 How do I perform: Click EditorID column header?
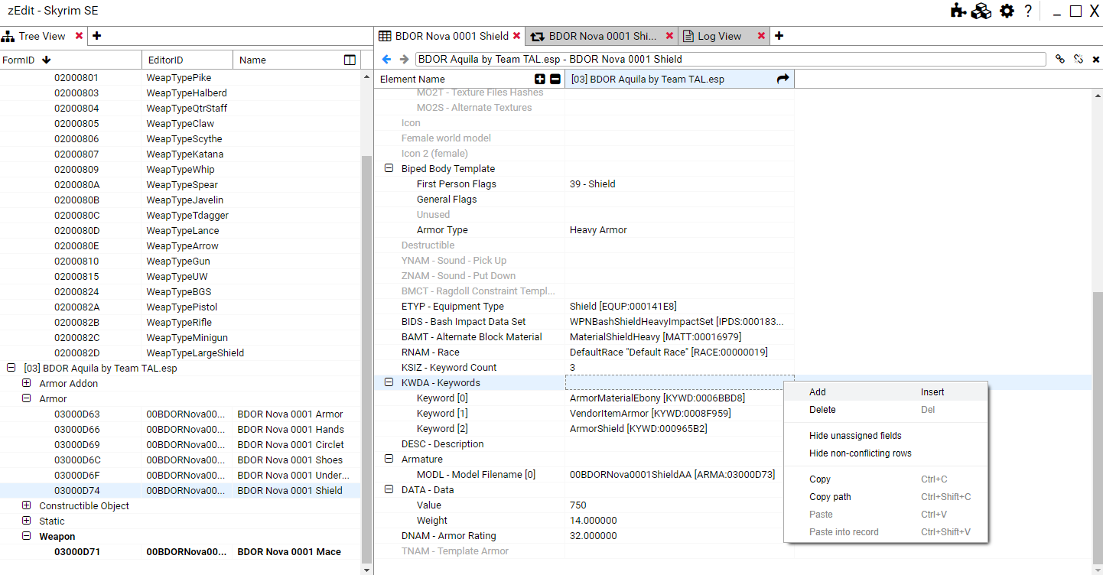click(x=187, y=60)
